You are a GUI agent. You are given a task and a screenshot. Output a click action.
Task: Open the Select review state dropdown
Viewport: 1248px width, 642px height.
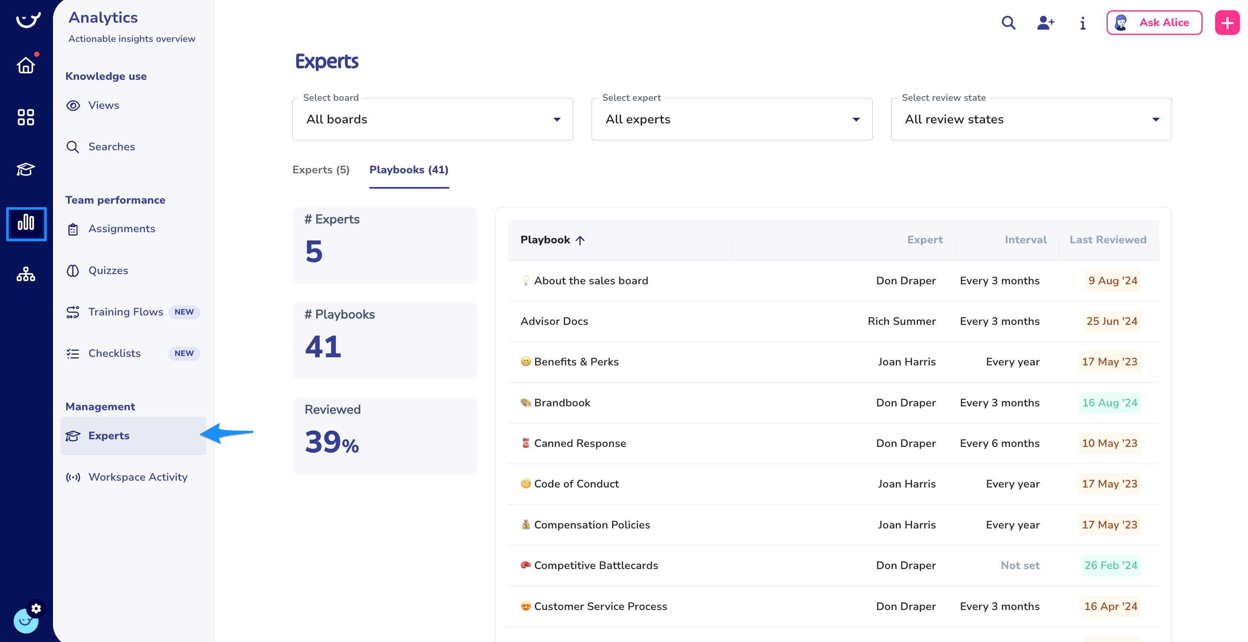point(1031,120)
